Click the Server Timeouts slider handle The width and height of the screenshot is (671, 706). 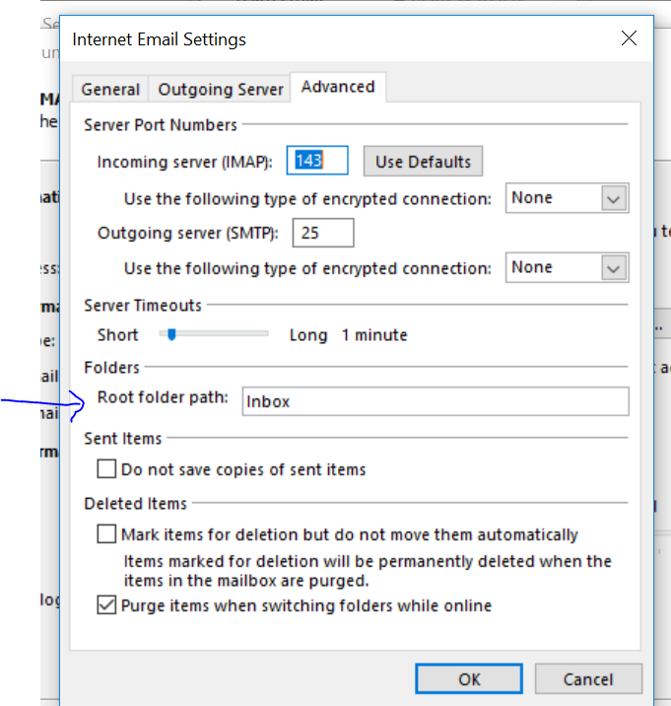tap(171, 334)
